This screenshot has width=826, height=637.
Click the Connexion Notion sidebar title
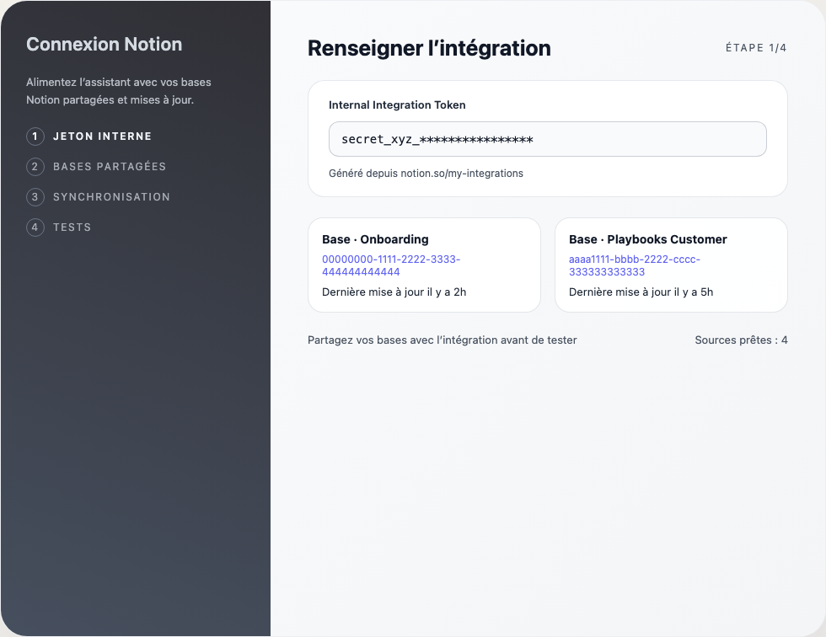pyautogui.click(x=104, y=45)
